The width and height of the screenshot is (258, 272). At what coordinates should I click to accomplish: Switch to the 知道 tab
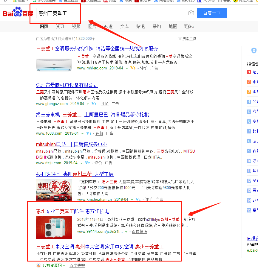(109, 27)
